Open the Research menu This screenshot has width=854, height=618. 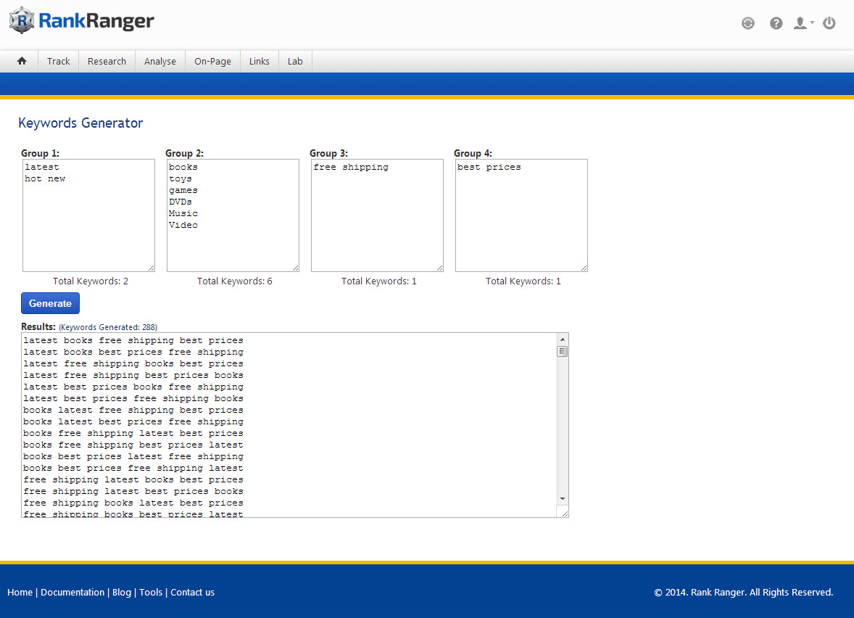[x=107, y=61]
